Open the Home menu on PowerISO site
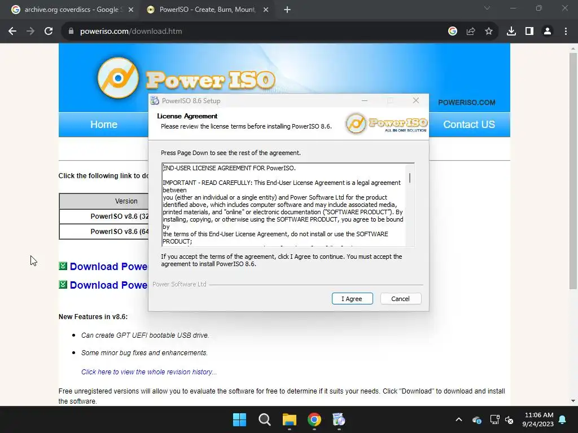The height and width of the screenshot is (433, 578). 104,125
